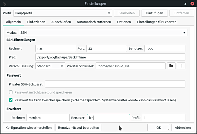
Task: Go to the Optionen tab
Action: click(124, 22)
